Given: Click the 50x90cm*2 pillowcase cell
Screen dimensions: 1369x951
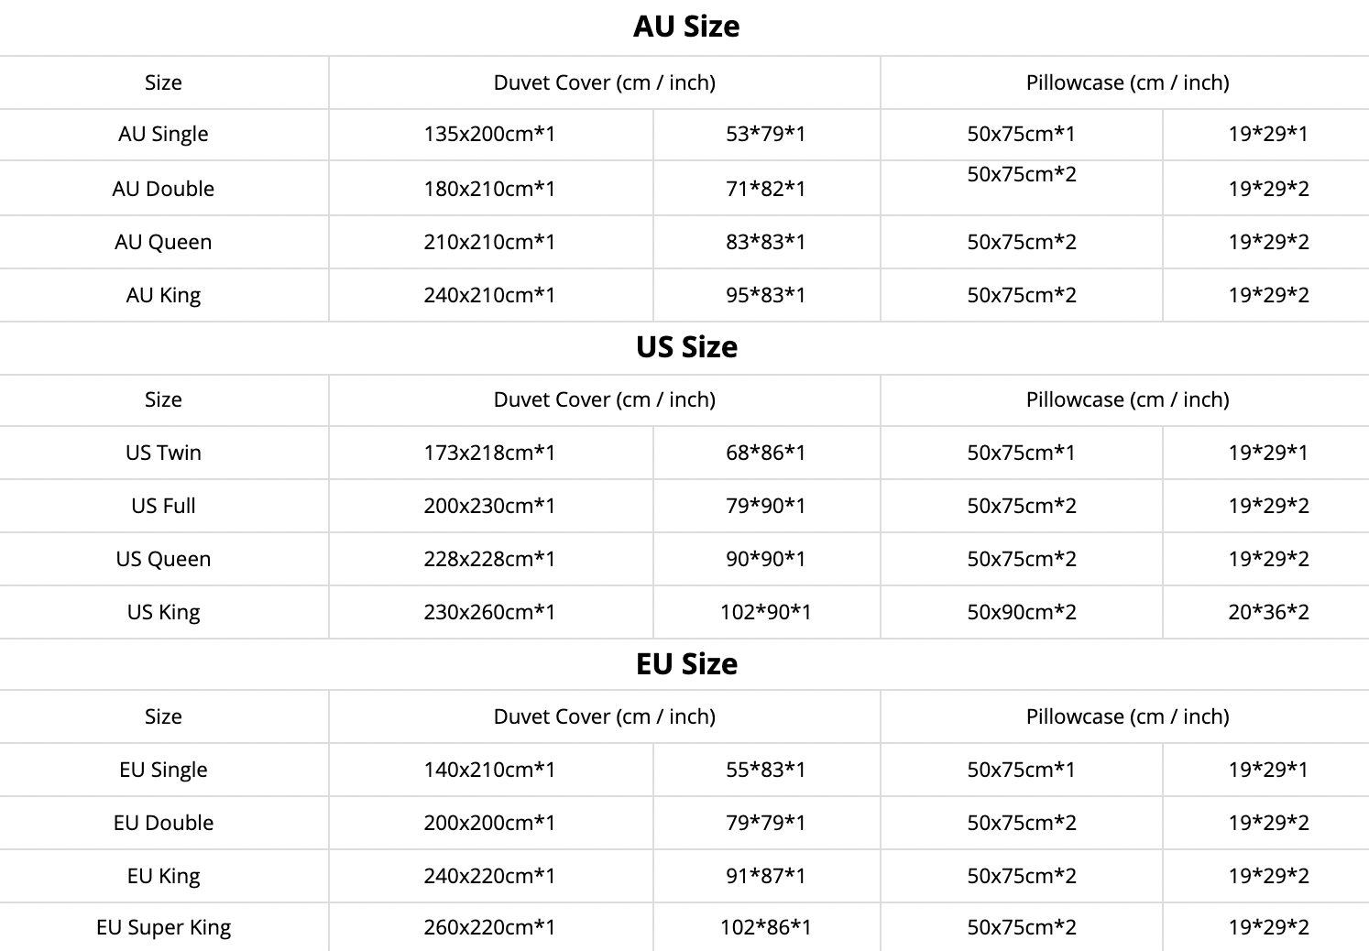Looking at the screenshot, I should pos(1022,612).
